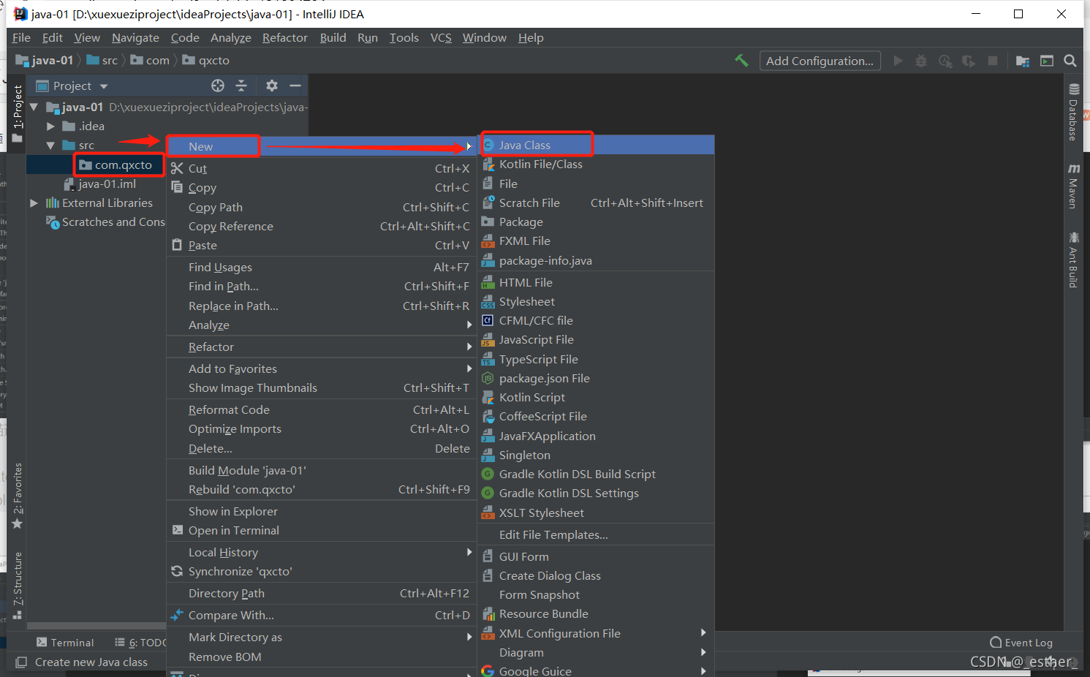1090x677 pixels.
Task: Select java-01.iml file in tree
Action: [x=99, y=184]
